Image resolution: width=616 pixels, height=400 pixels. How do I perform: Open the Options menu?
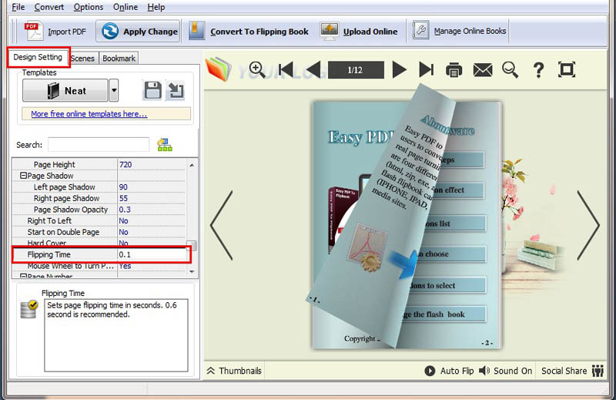coord(88,7)
